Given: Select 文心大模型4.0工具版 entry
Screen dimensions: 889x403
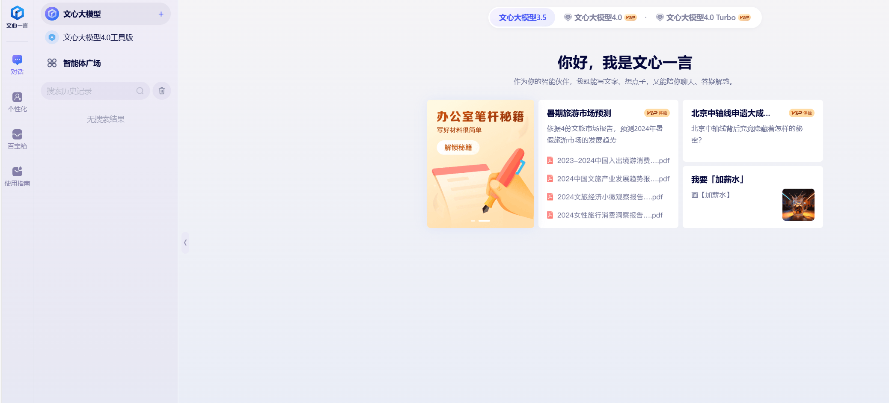Looking at the screenshot, I should pos(106,38).
